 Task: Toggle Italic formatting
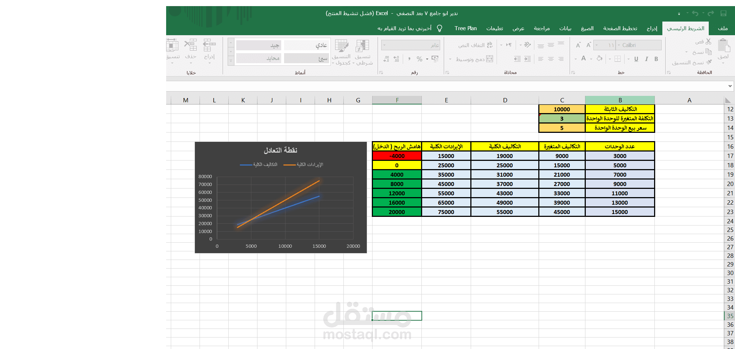(x=646, y=59)
